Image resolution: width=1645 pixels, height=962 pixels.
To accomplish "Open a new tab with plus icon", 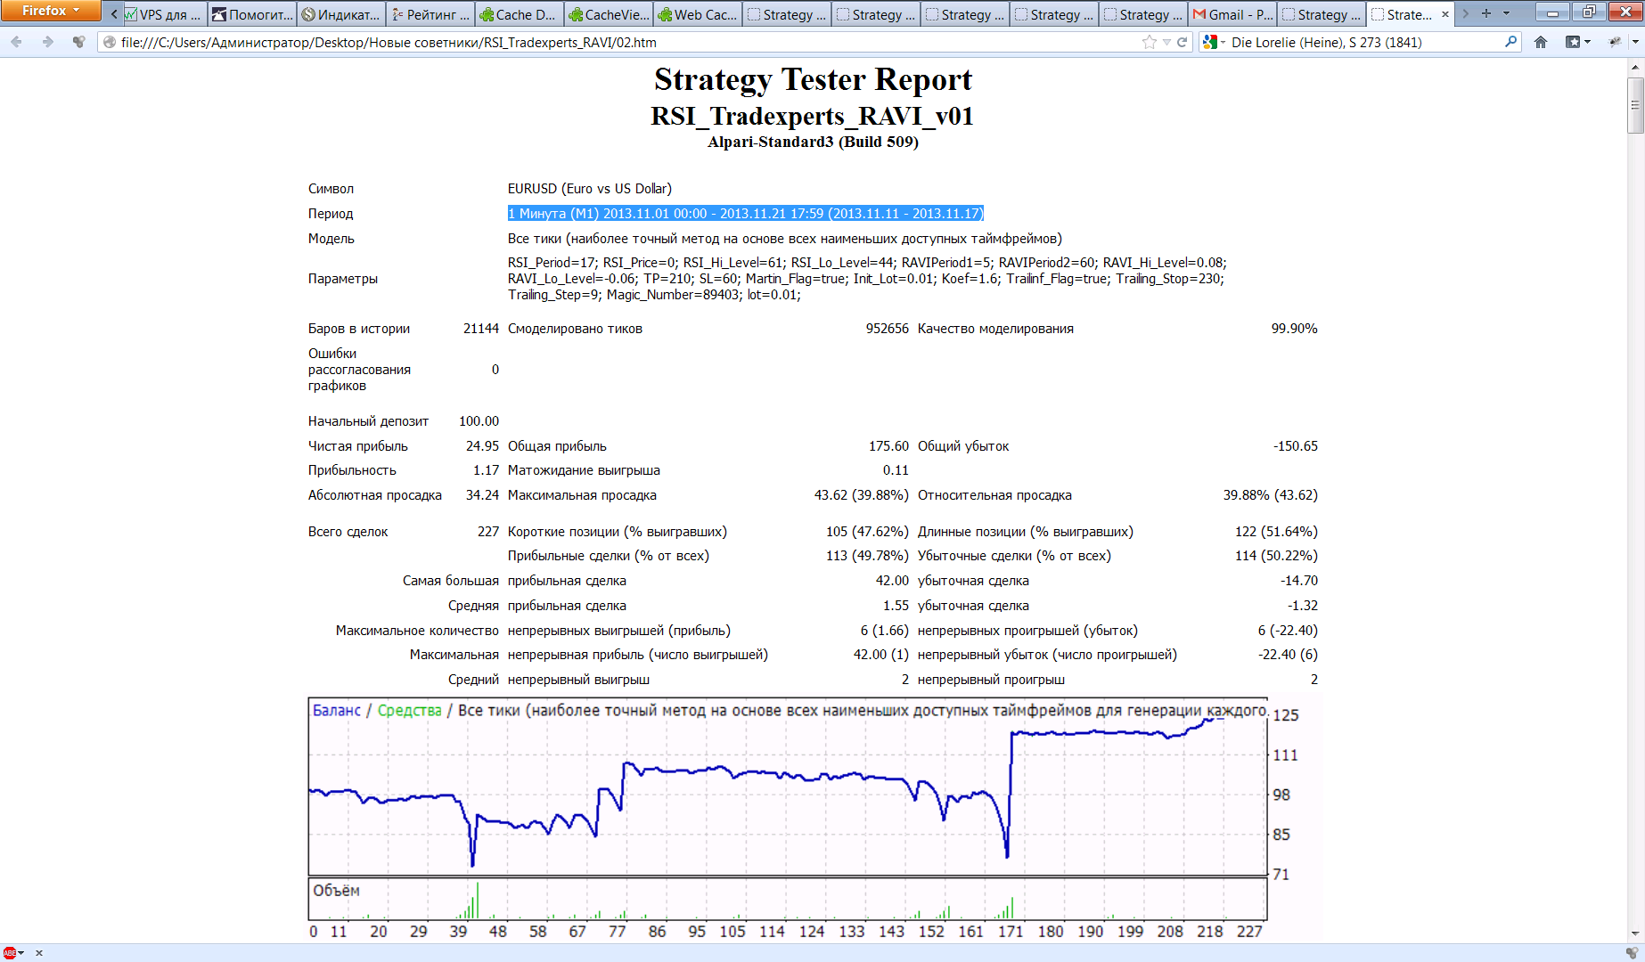I will point(1486,13).
